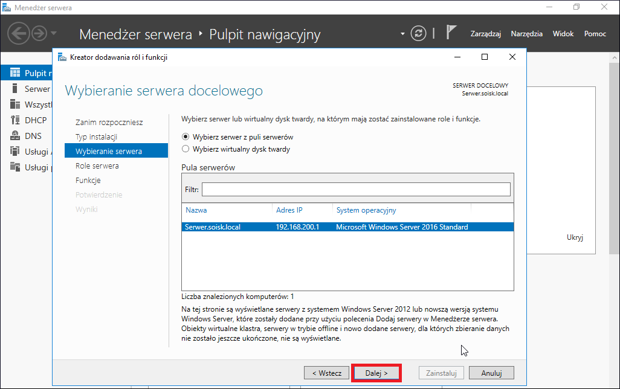Click the Anuluj button

(491, 373)
